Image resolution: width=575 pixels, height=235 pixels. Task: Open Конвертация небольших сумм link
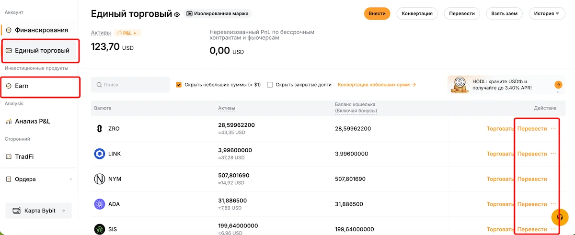point(377,85)
